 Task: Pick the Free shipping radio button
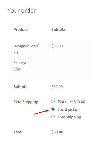(x=53, y=117)
